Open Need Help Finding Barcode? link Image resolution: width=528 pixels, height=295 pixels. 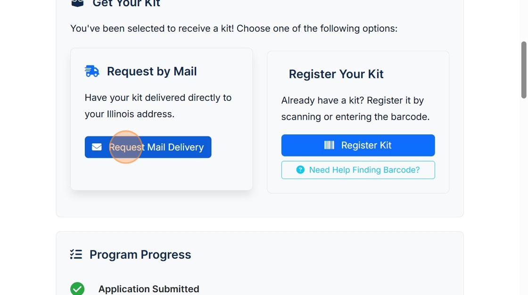(358, 170)
